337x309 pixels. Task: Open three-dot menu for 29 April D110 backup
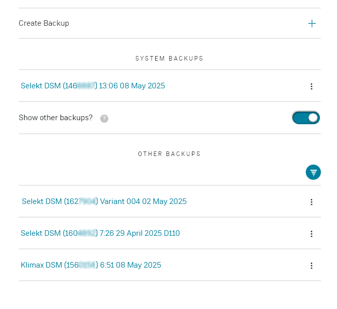point(311,234)
